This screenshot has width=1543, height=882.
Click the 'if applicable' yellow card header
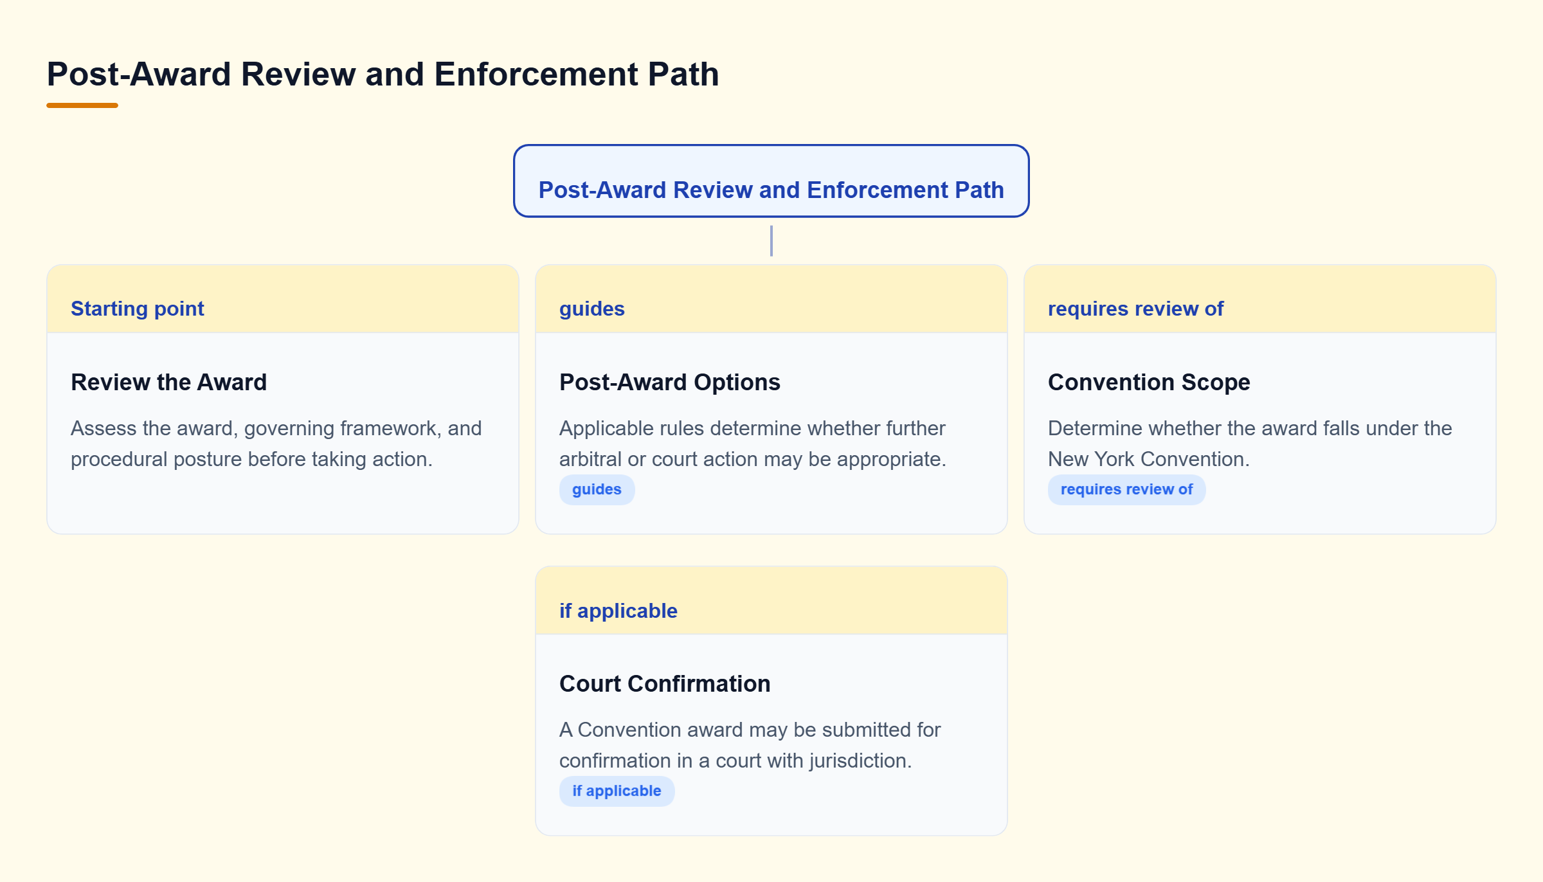pos(771,600)
